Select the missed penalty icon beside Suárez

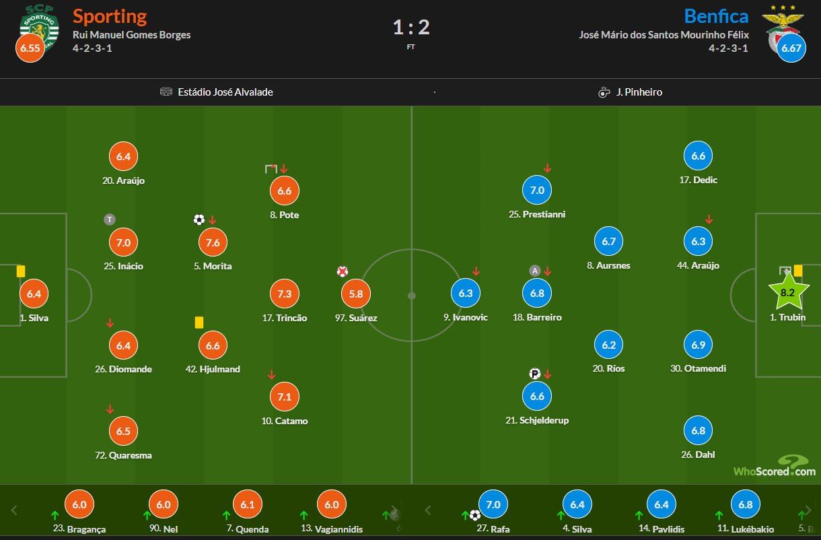coord(343,272)
